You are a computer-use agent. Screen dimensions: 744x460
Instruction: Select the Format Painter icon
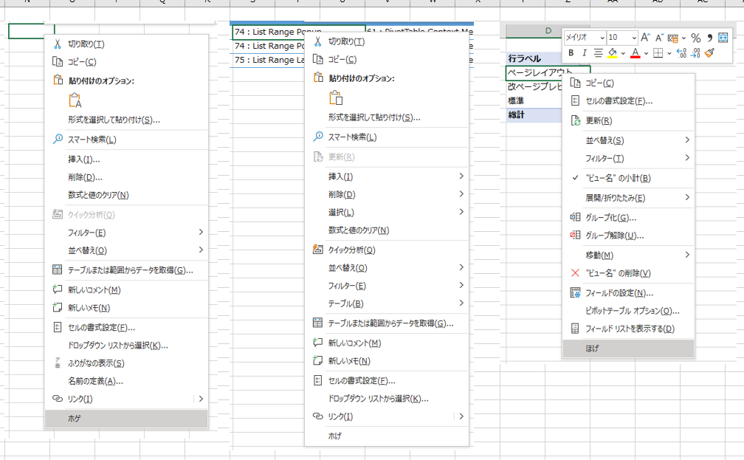click(x=711, y=52)
